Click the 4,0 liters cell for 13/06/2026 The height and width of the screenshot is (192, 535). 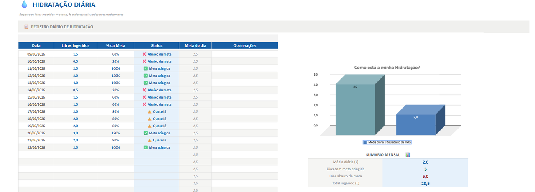75,83
